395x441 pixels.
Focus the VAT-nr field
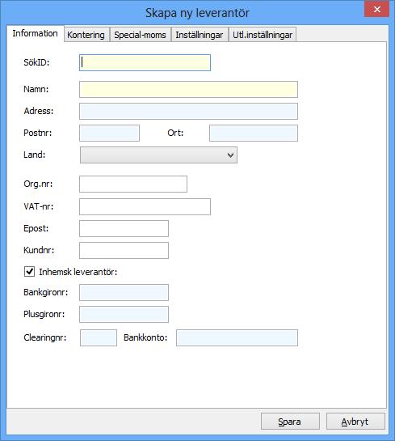pos(145,206)
